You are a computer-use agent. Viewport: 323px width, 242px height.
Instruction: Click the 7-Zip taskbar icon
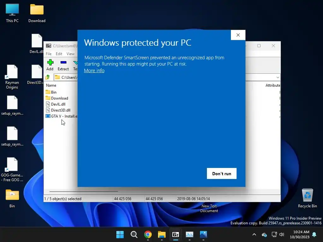pyautogui.click(x=175, y=234)
